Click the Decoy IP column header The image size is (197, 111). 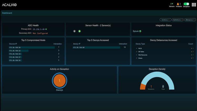coord(77,44)
